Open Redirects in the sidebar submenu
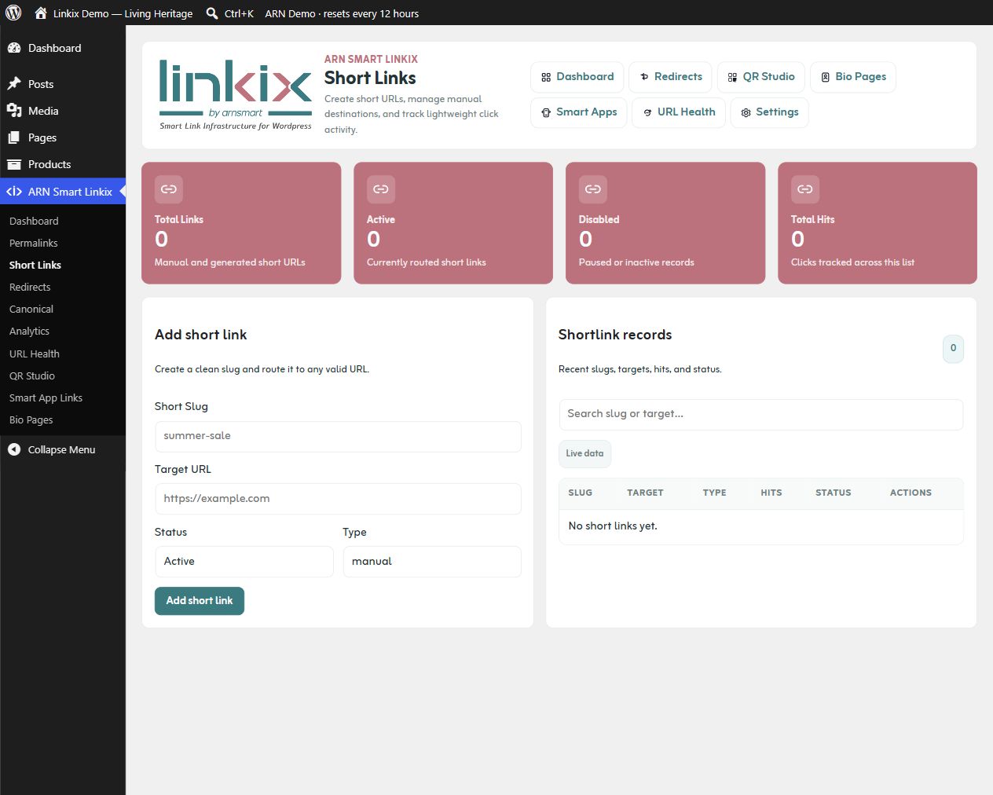The width and height of the screenshot is (993, 795). (30, 288)
